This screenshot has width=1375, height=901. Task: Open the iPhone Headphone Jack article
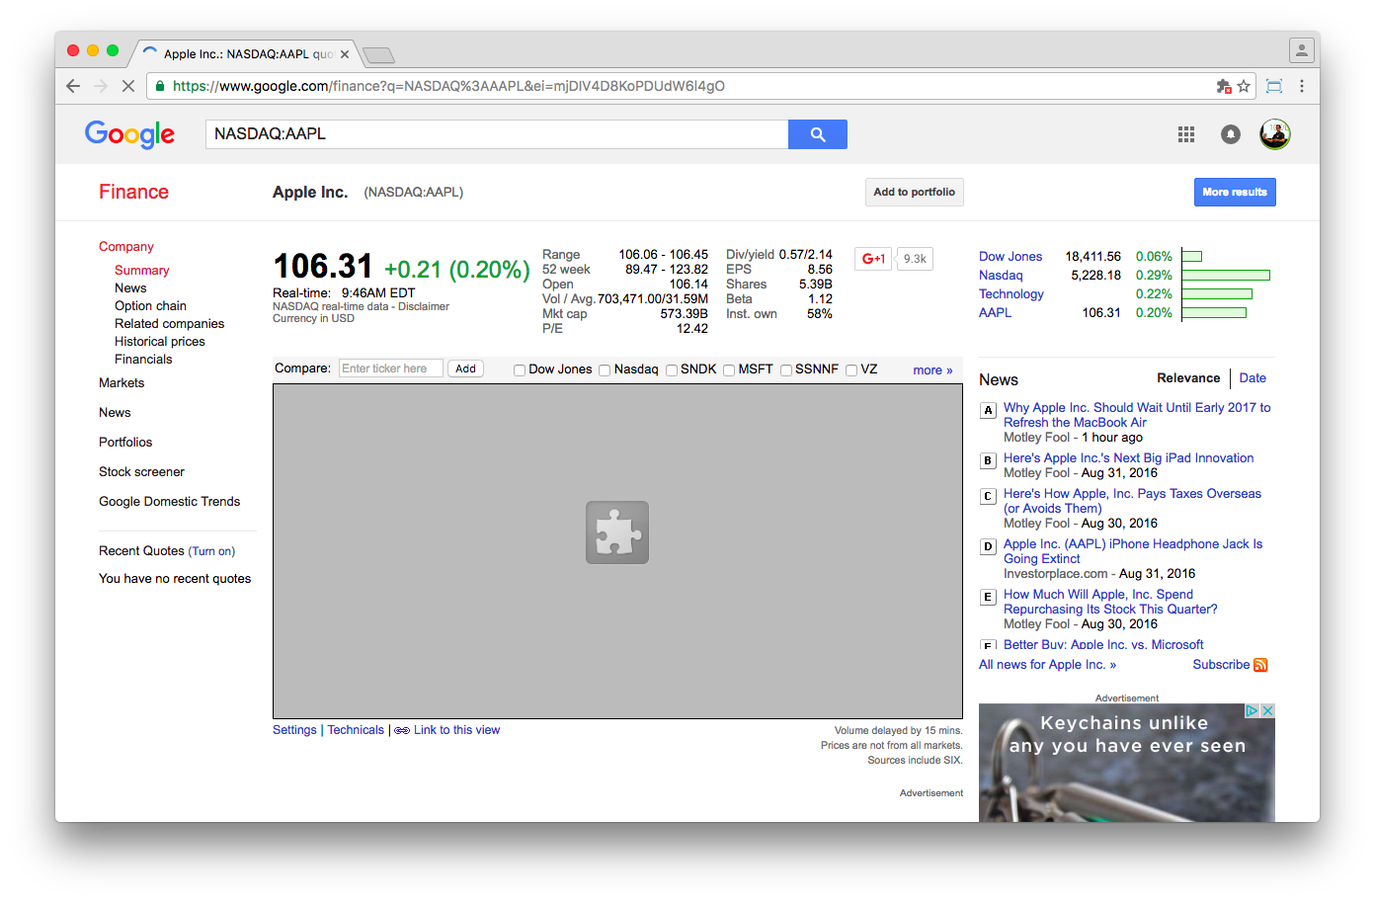coord(1133,551)
